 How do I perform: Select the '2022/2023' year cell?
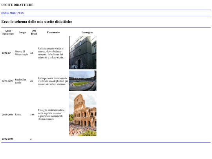point(7,81)
